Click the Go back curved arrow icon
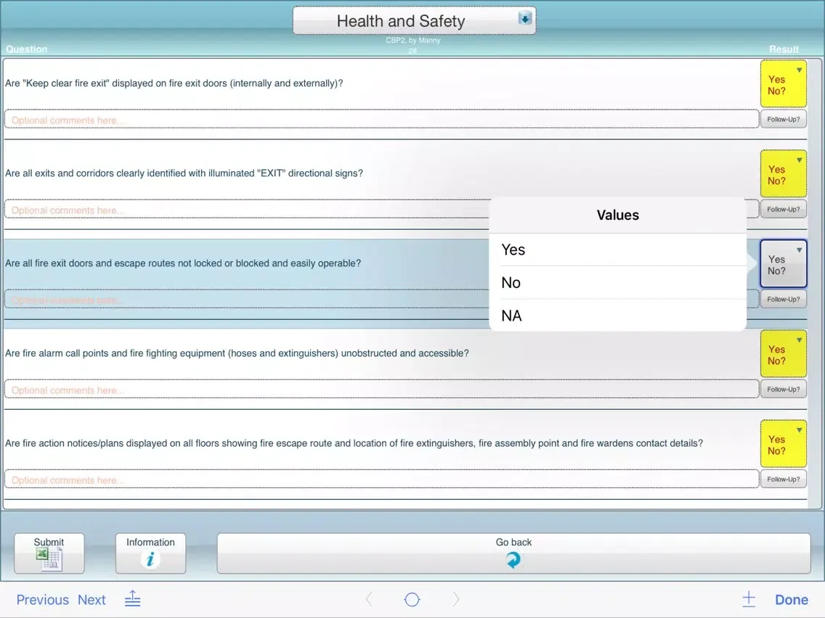 coord(513,560)
